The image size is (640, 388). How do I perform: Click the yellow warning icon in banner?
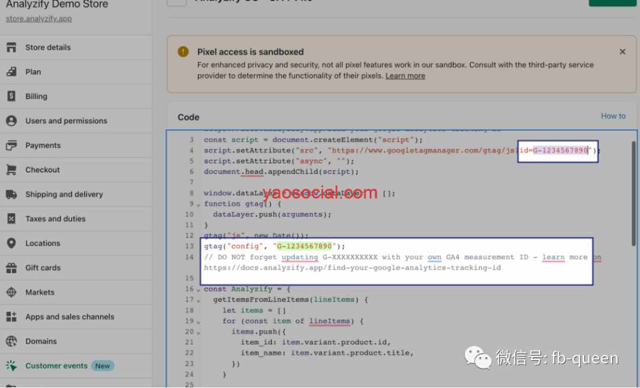tap(183, 52)
